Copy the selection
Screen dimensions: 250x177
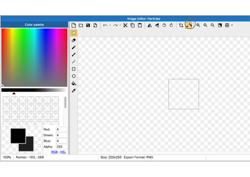tap(132, 25)
